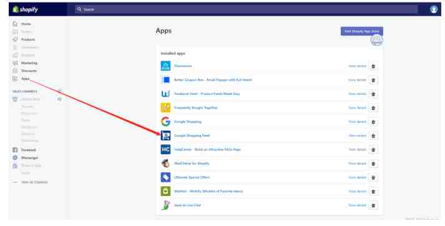Open Facebook Feed app

point(207,94)
